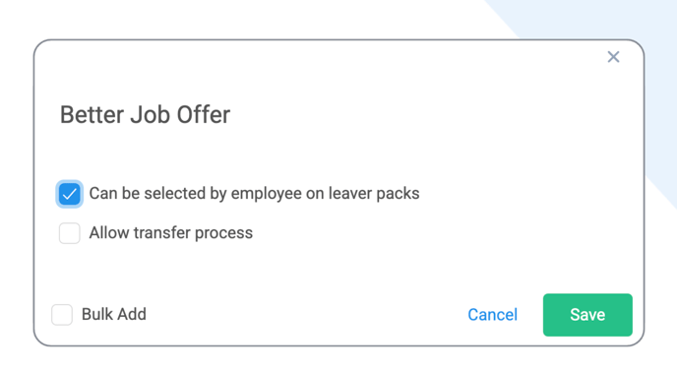Click the 'Bulk Add' label text
677x372 pixels.
pyautogui.click(x=114, y=314)
